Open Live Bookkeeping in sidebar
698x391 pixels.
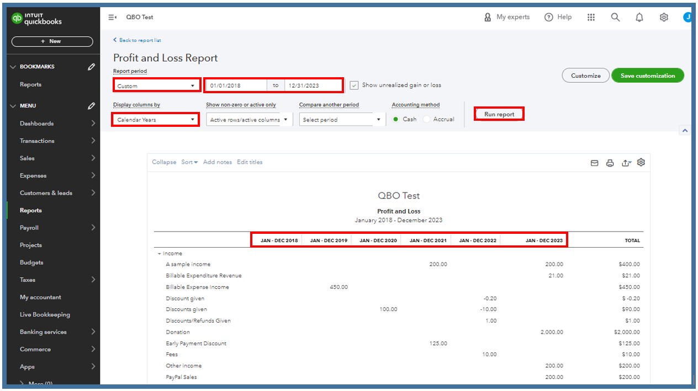45,315
